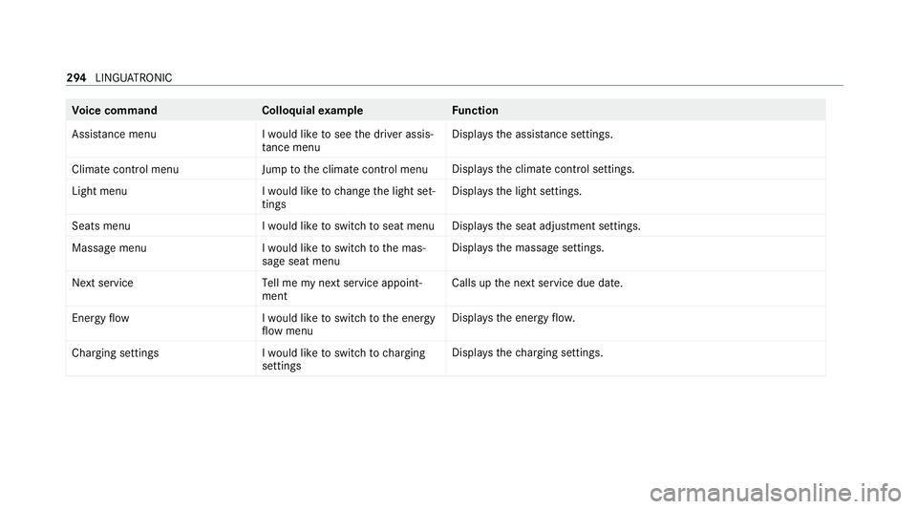The height and width of the screenshot is (509, 917).
Task: Click 'Calls up the next service due date.'
Action: tap(537, 283)
